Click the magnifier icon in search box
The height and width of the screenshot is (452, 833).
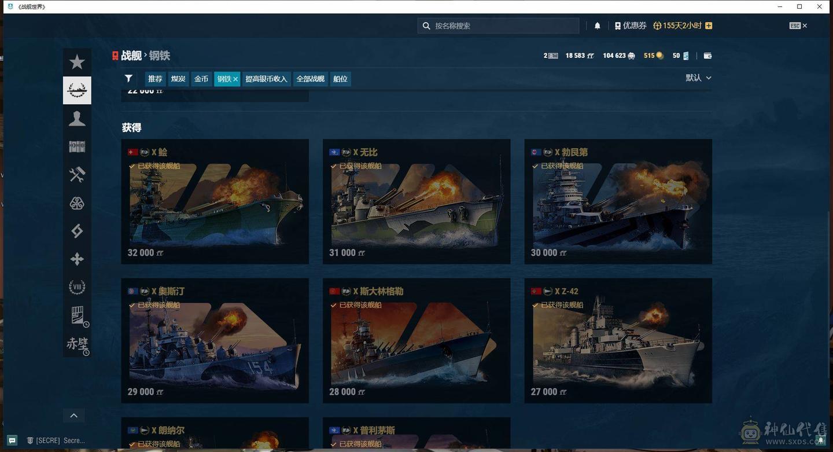click(426, 25)
